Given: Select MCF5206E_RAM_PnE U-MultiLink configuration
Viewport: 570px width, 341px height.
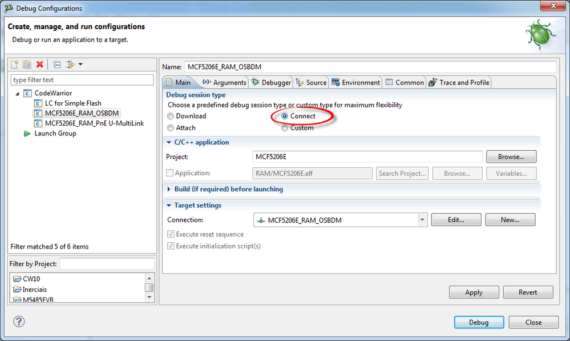Looking at the screenshot, I should [x=94, y=123].
